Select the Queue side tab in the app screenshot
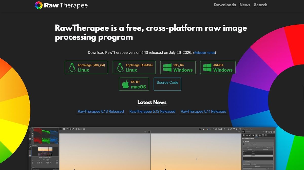Viewport: 304px width, 170px height. click(30, 145)
